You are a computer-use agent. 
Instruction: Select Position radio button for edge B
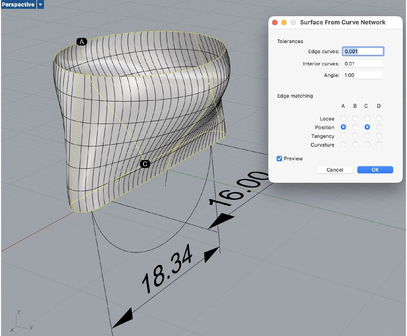(355, 127)
